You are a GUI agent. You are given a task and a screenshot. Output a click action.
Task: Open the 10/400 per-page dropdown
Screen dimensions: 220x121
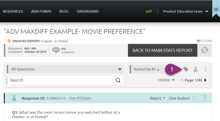166,80
